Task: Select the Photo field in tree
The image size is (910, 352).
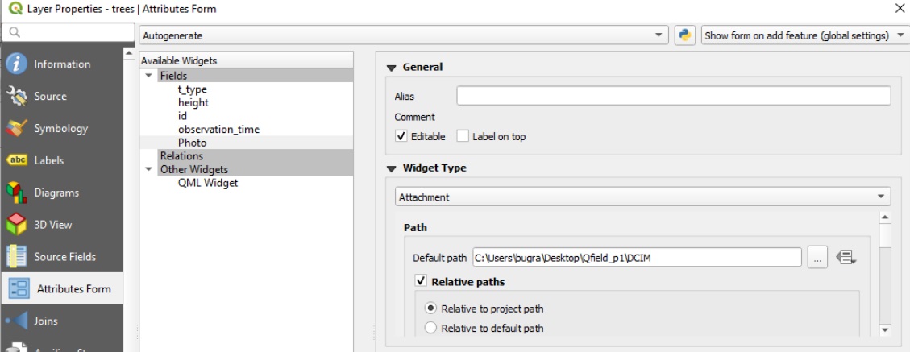Action: tap(192, 143)
